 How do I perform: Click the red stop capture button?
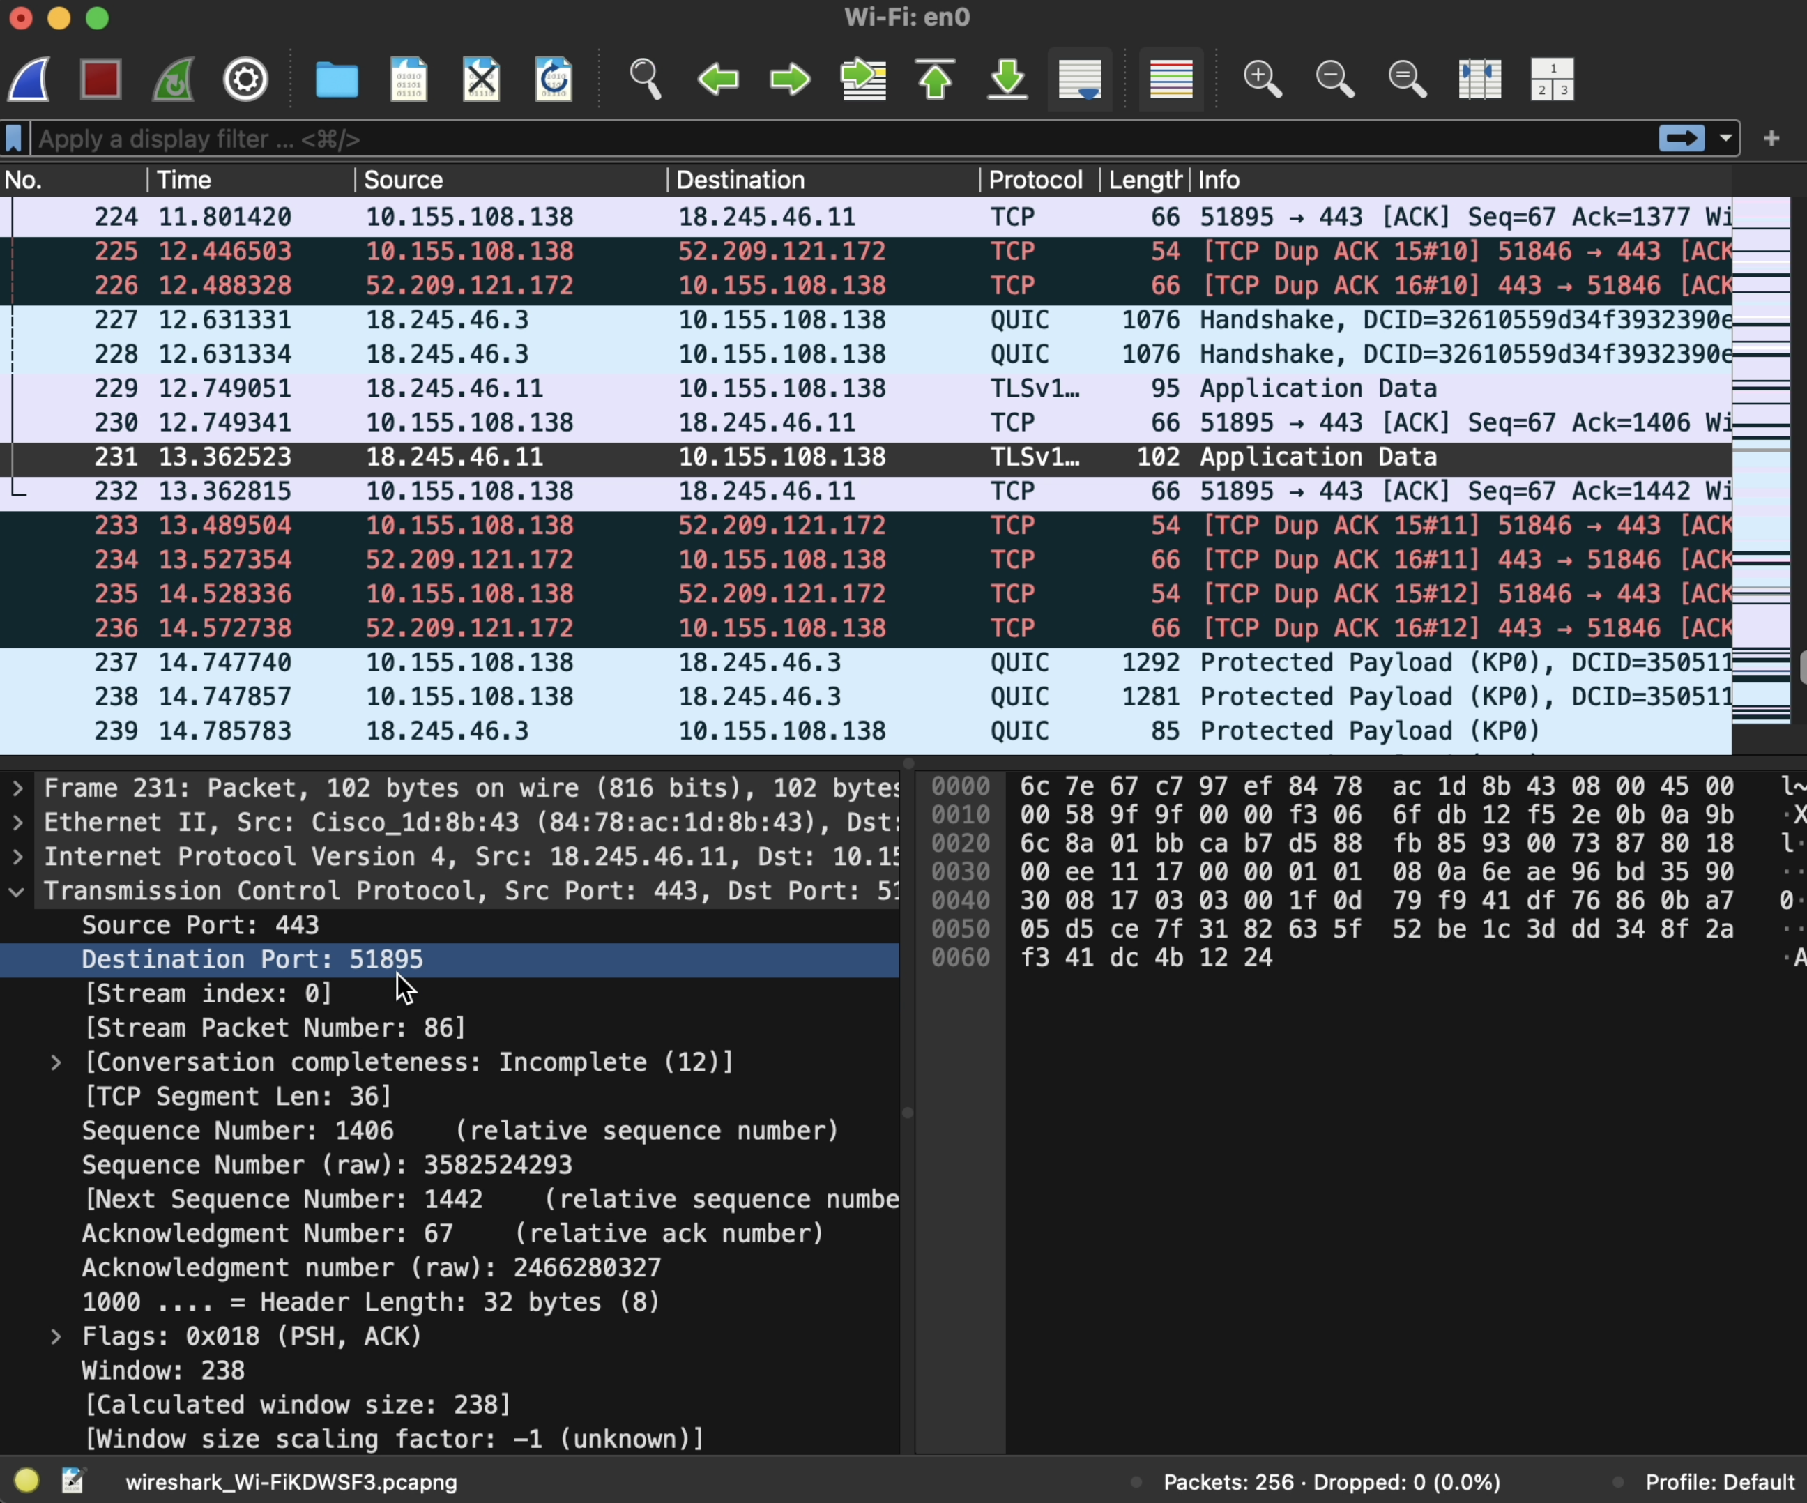click(100, 80)
